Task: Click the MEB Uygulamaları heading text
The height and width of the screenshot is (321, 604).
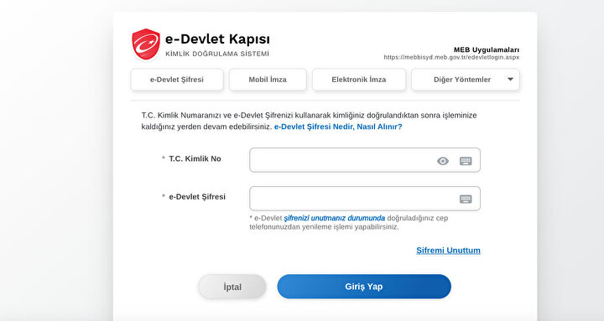Action: 487,49
